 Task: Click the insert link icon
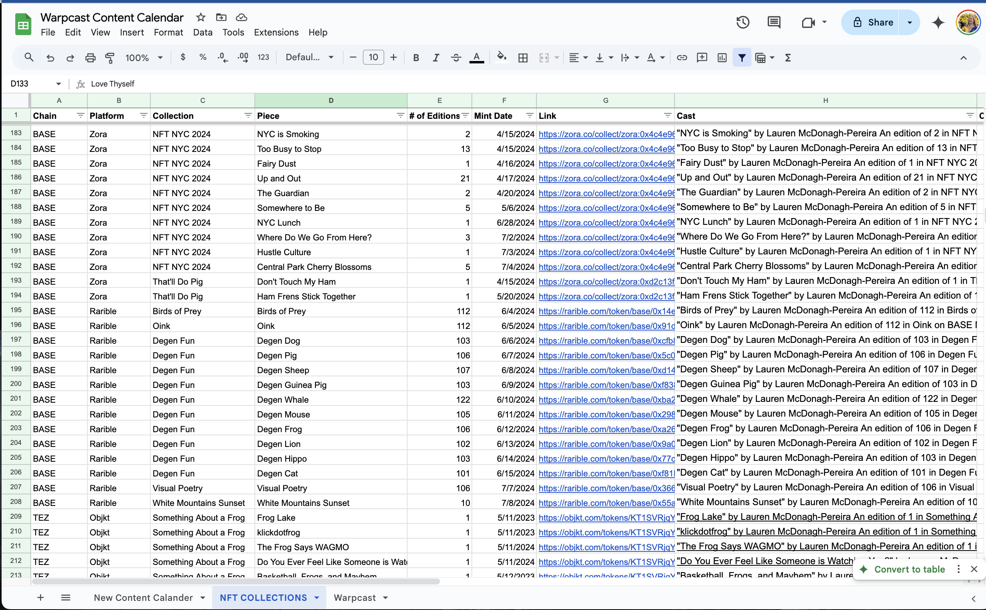(x=682, y=58)
